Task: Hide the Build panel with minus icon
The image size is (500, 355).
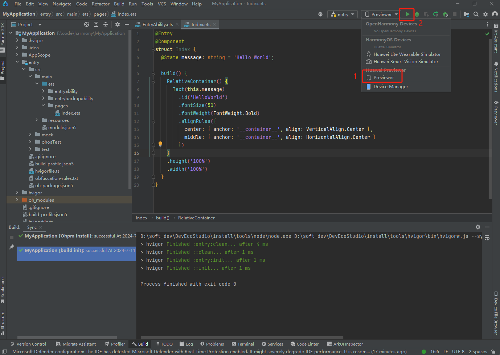Action: coord(487,227)
